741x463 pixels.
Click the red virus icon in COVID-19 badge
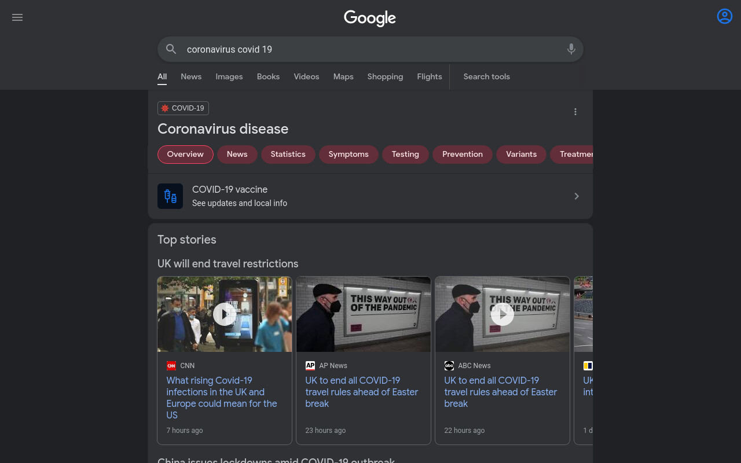(x=165, y=108)
